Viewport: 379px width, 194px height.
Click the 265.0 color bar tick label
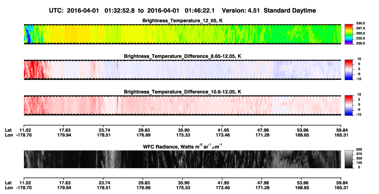[361, 33]
